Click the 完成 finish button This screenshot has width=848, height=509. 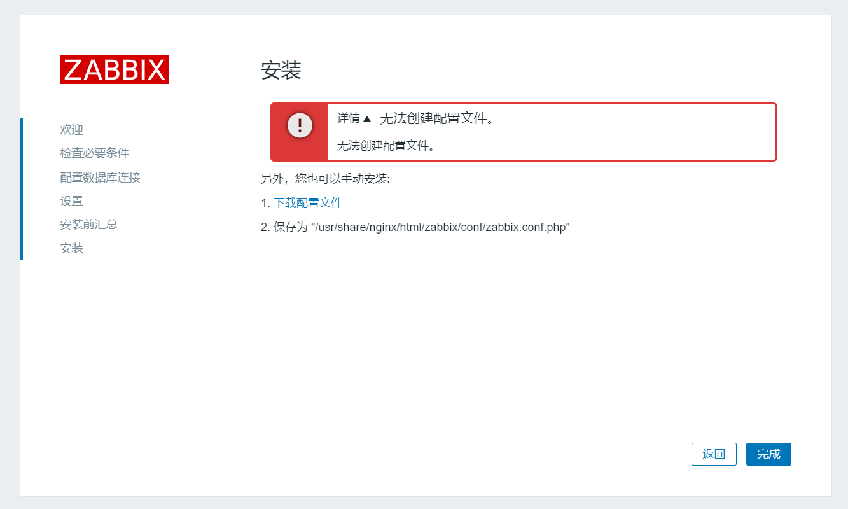click(768, 454)
